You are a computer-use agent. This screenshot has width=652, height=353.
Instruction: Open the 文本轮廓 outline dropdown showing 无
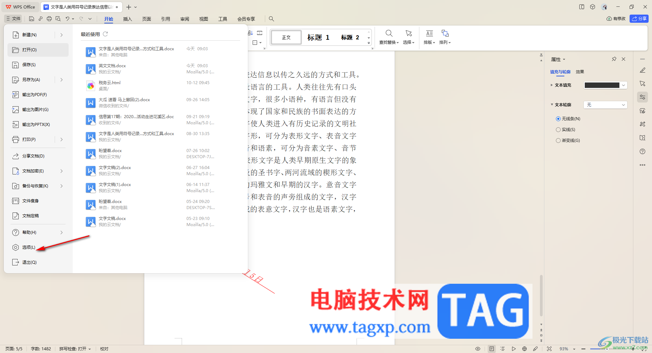pyautogui.click(x=605, y=105)
